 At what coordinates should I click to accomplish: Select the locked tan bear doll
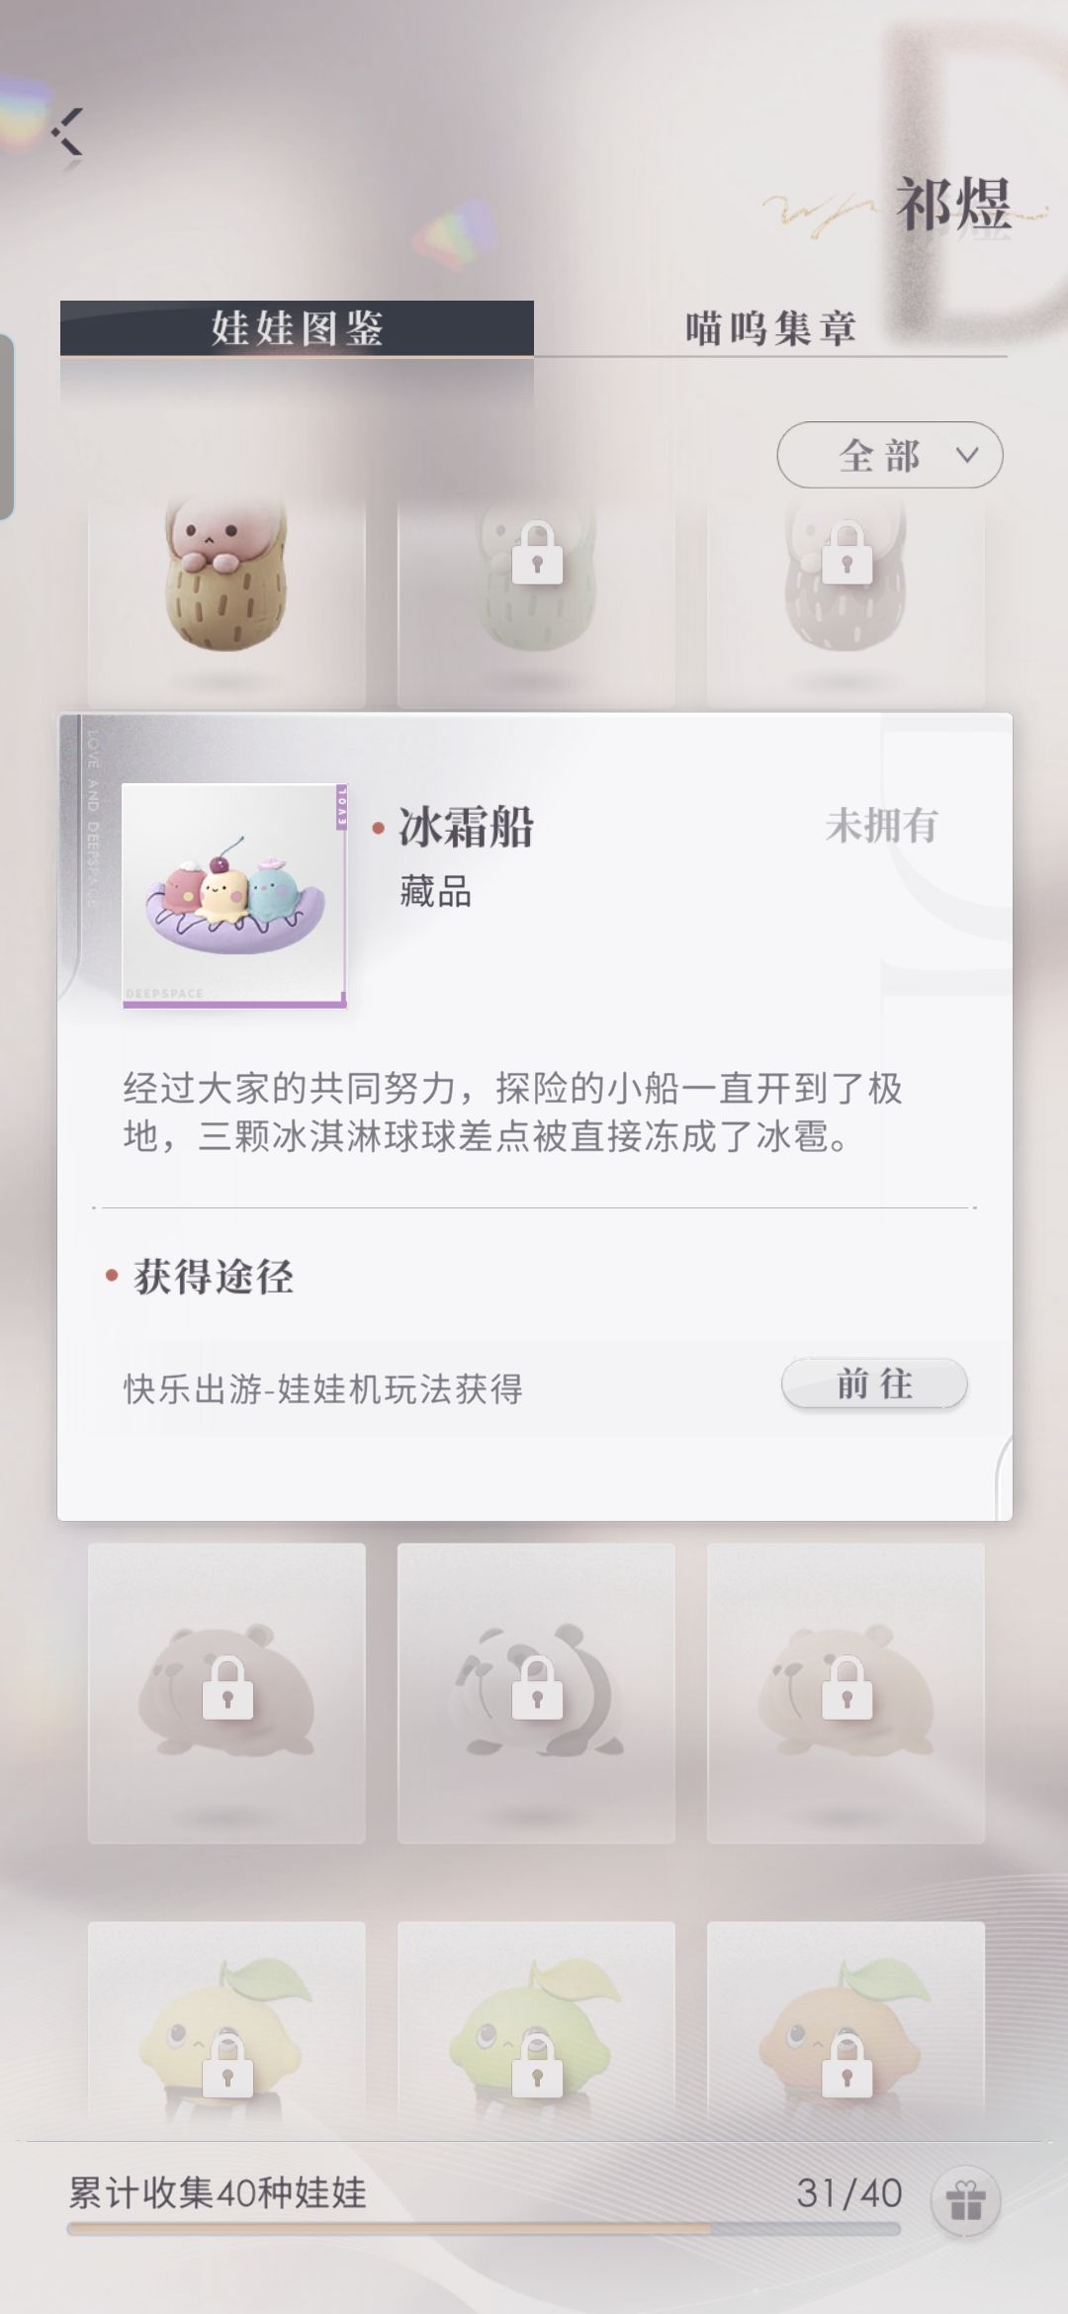[845, 1692]
